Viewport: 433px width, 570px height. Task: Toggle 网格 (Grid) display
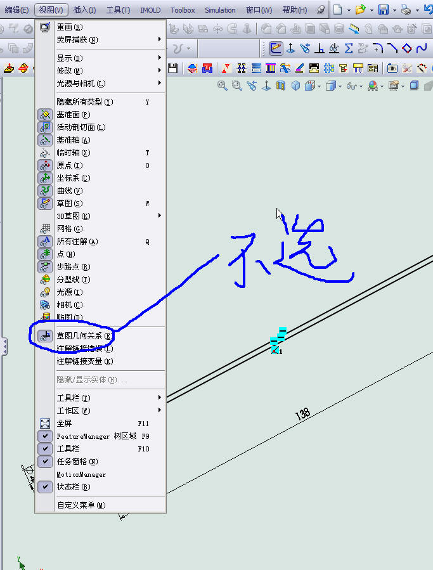coord(101,229)
